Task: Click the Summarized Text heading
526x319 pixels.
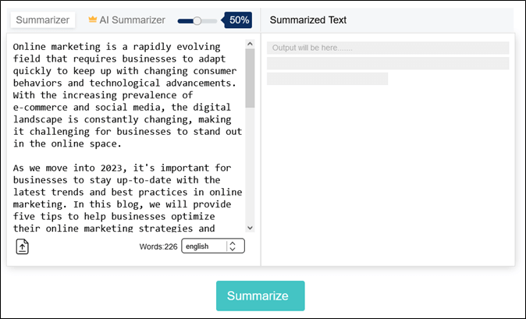Action: 308,19
